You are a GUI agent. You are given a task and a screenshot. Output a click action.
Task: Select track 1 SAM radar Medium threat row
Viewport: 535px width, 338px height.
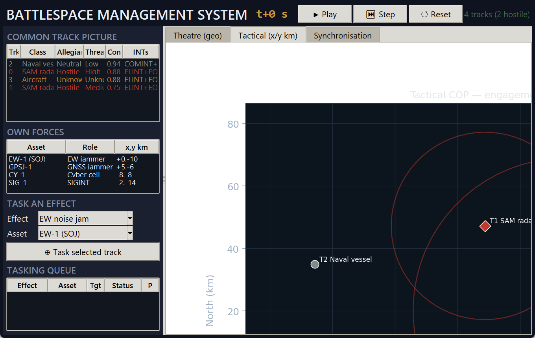coord(83,87)
